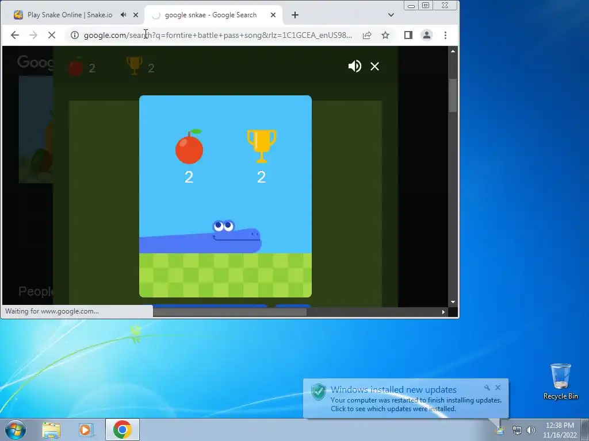This screenshot has height=441, width=589.
Task: Click the blue snake character
Action: point(200,237)
